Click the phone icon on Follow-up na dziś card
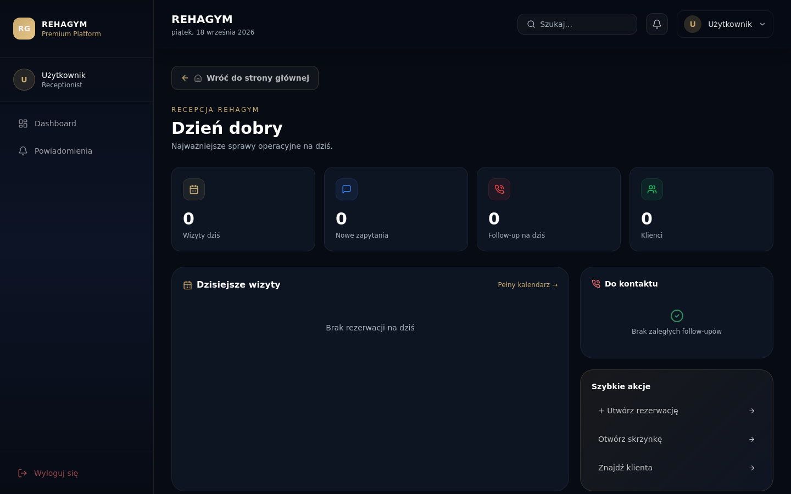Image resolution: width=791 pixels, height=494 pixels. [499, 189]
